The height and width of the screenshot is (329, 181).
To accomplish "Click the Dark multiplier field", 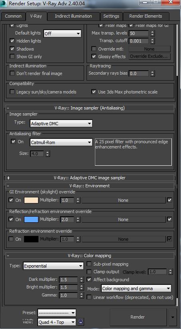I will coord(68,280).
